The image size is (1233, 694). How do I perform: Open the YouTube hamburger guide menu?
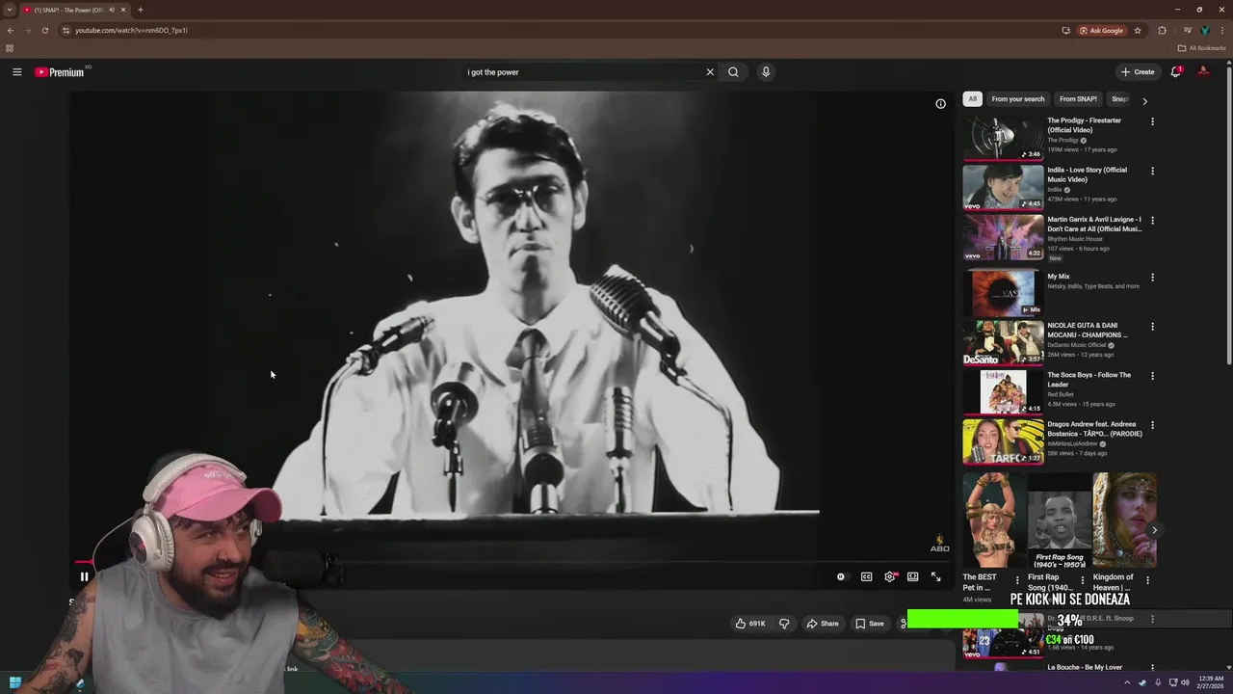point(16,72)
